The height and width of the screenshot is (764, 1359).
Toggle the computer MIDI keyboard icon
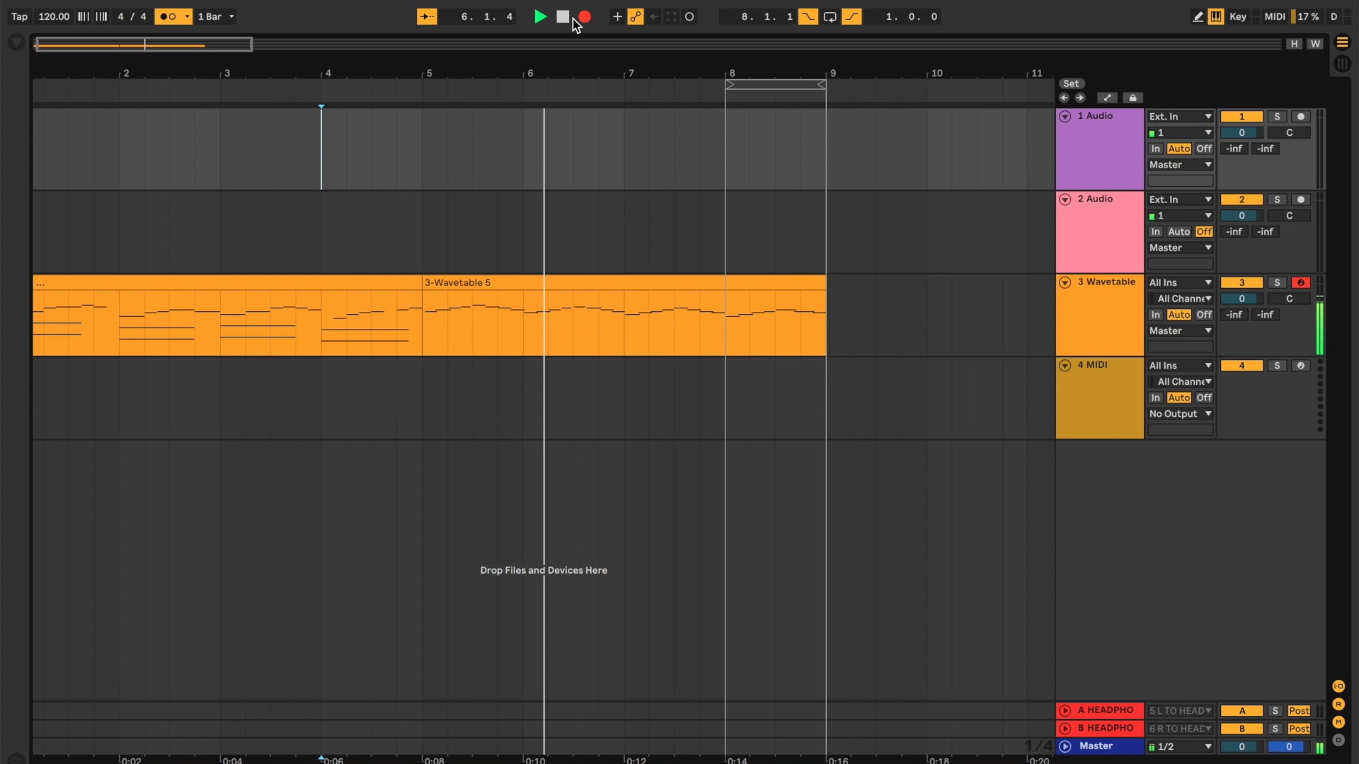(1216, 16)
